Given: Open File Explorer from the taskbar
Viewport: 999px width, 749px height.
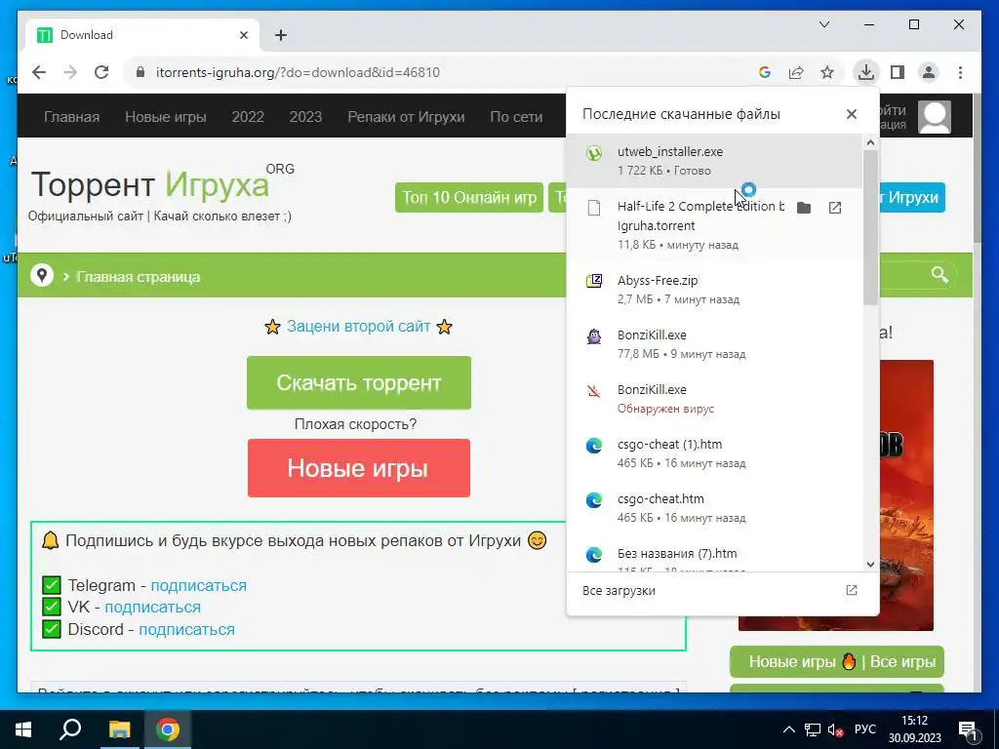Looking at the screenshot, I should 119,729.
